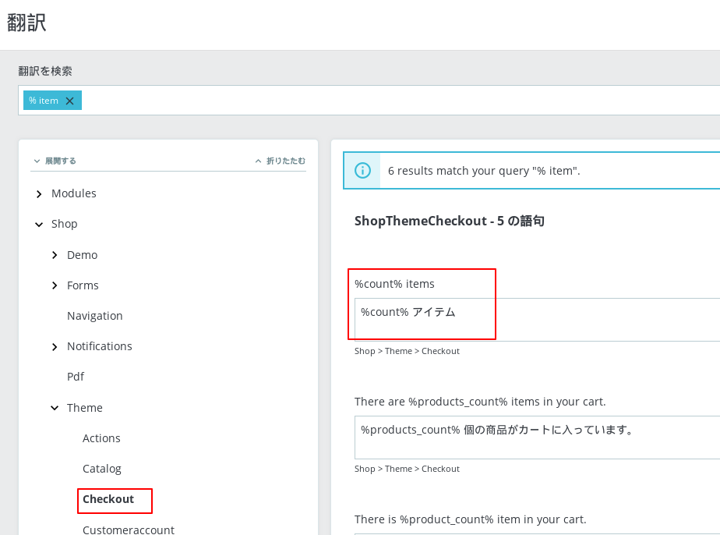
Task: Open the Navigation tree item
Action: tap(94, 316)
